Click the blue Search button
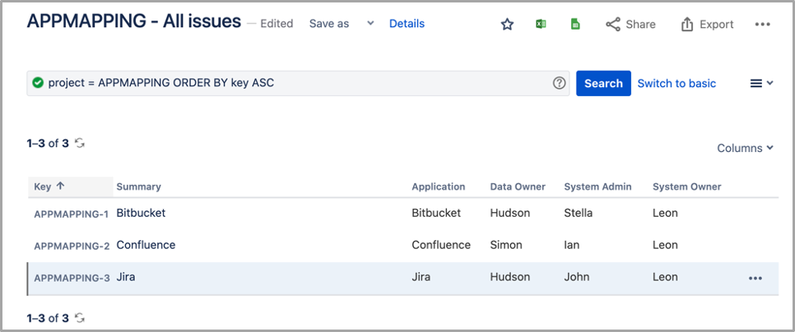The image size is (795, 332). pyautogui.click(x=603, y=83)
